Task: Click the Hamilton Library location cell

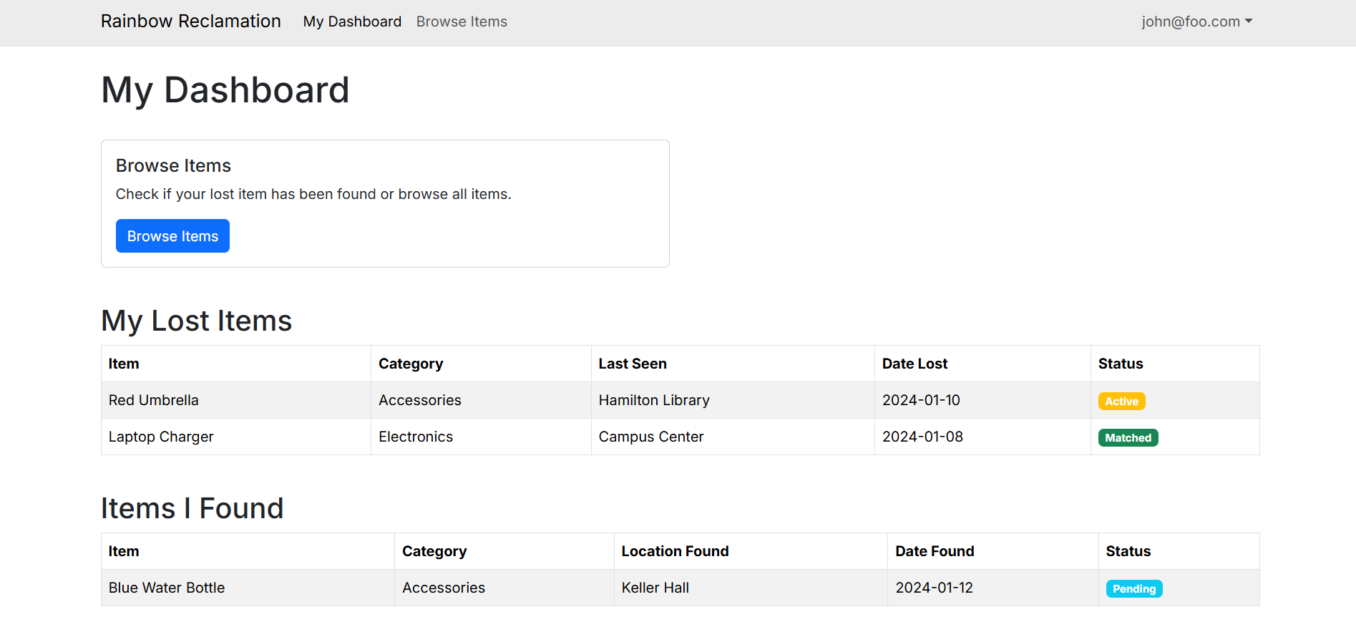Action: click(654, 400)
